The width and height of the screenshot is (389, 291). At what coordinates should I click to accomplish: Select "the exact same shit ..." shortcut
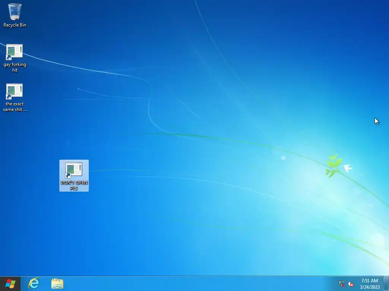click(15, 97)
